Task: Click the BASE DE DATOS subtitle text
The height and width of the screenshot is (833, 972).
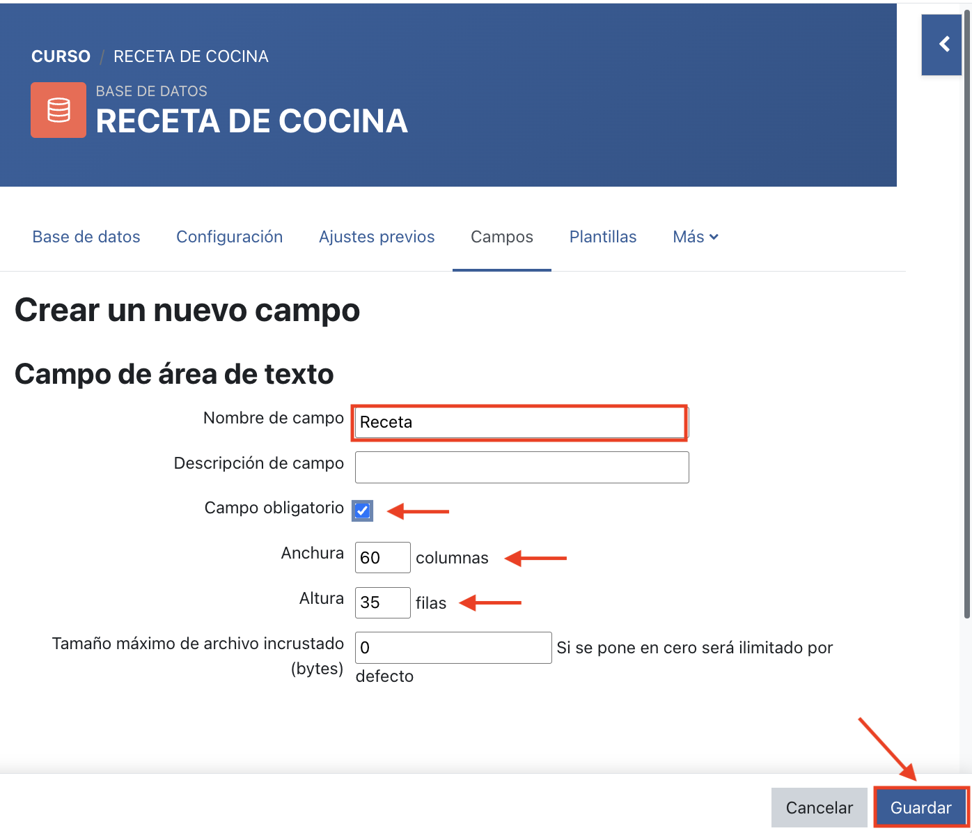Action: click(x=152, y=91)
